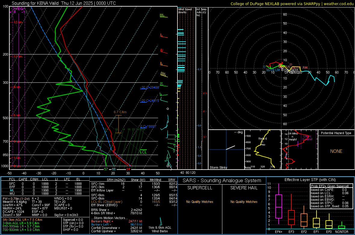Click the surface temperature value 84

(128, 169)
